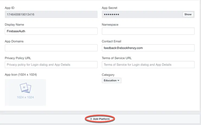Image resolution: width=201 pixels, height=125 pixels.
Task: Click the Terms of Service URL input
Action: [148, 65]
